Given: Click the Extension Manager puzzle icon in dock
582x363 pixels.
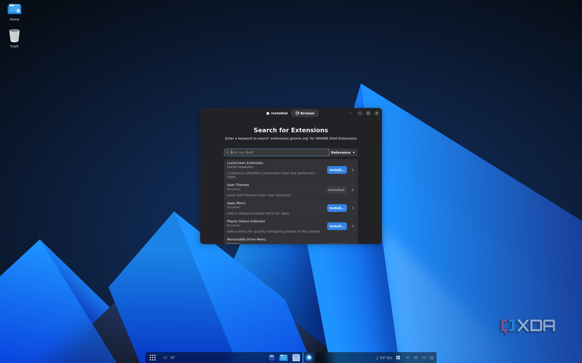Looking at the screenshot, I should tap(309, 357).
